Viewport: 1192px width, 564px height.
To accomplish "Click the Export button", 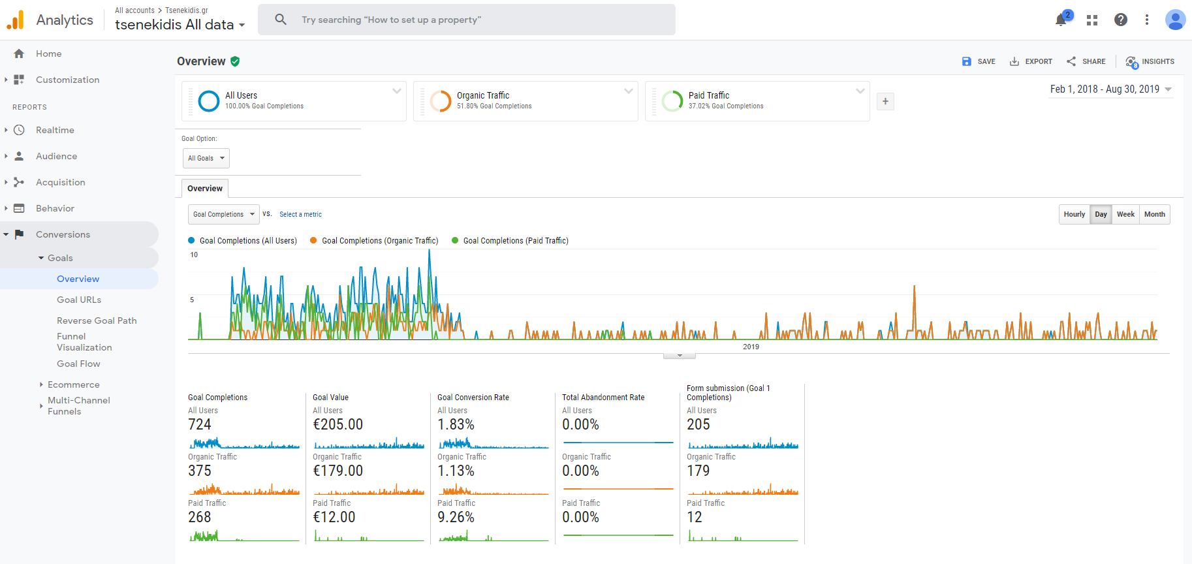I will point(1031,61).
